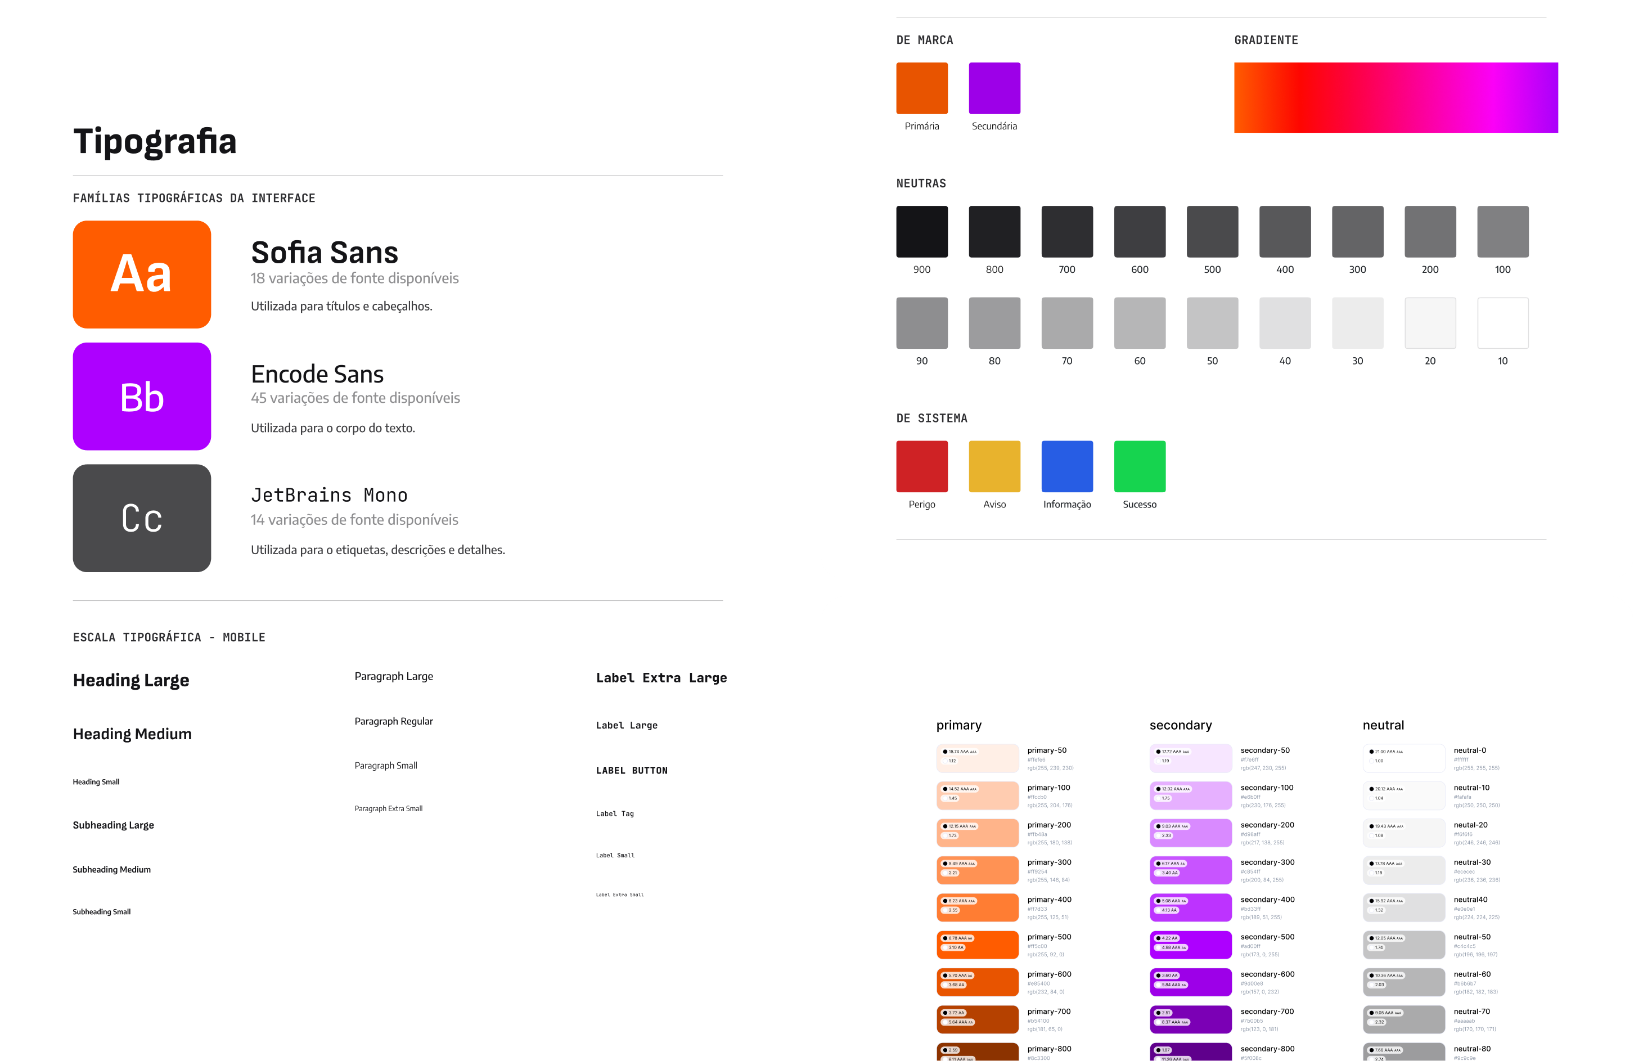Click the "Paragraph Regular" type sample
Screen dimensions: 1634x1061
393,721
